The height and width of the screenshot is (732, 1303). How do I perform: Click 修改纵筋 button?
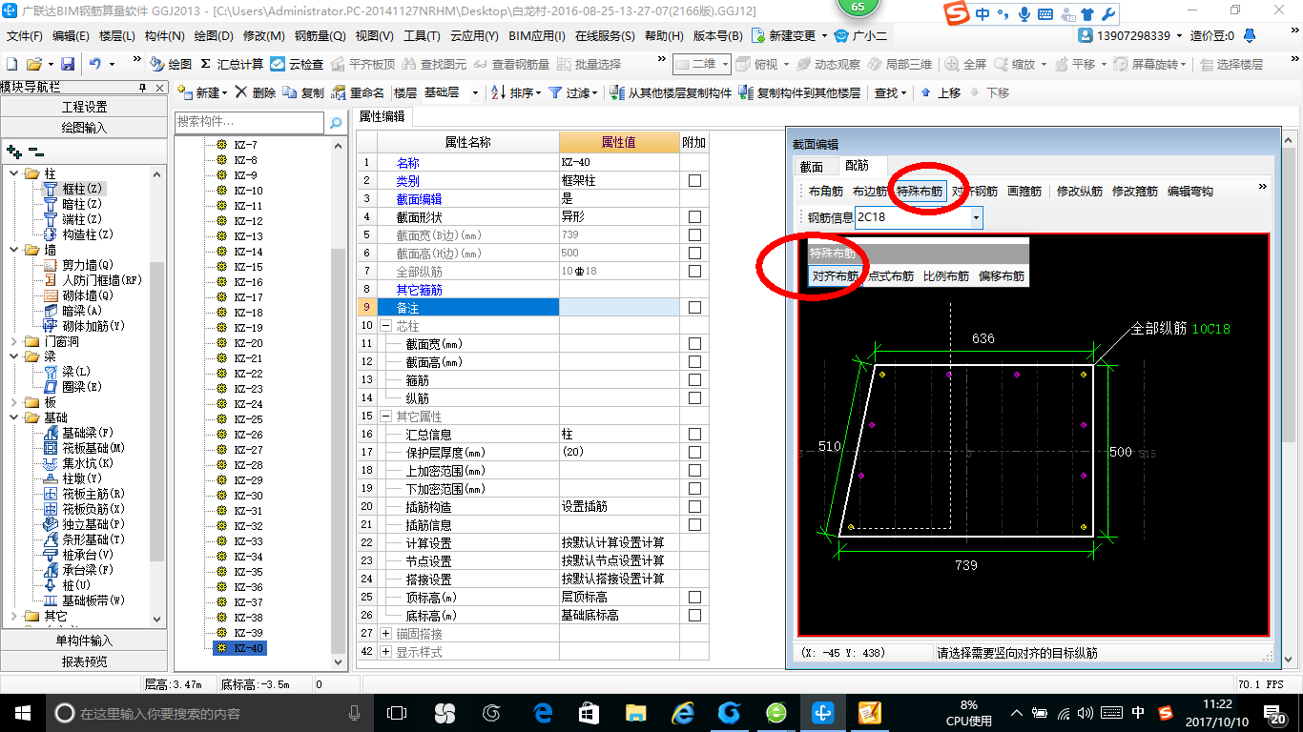(x=1080, y=192)
